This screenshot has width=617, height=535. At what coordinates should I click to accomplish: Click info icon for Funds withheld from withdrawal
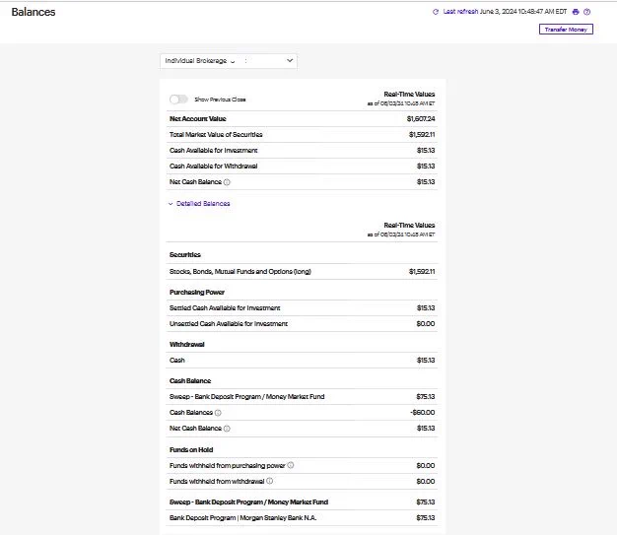tap(269, 481)
